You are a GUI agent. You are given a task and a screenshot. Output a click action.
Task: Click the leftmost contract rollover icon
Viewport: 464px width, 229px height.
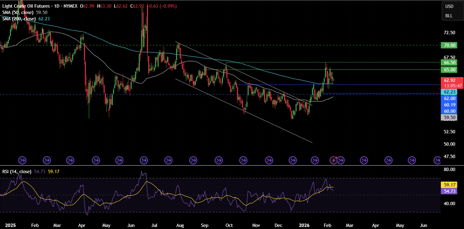(x=22, y=161)
